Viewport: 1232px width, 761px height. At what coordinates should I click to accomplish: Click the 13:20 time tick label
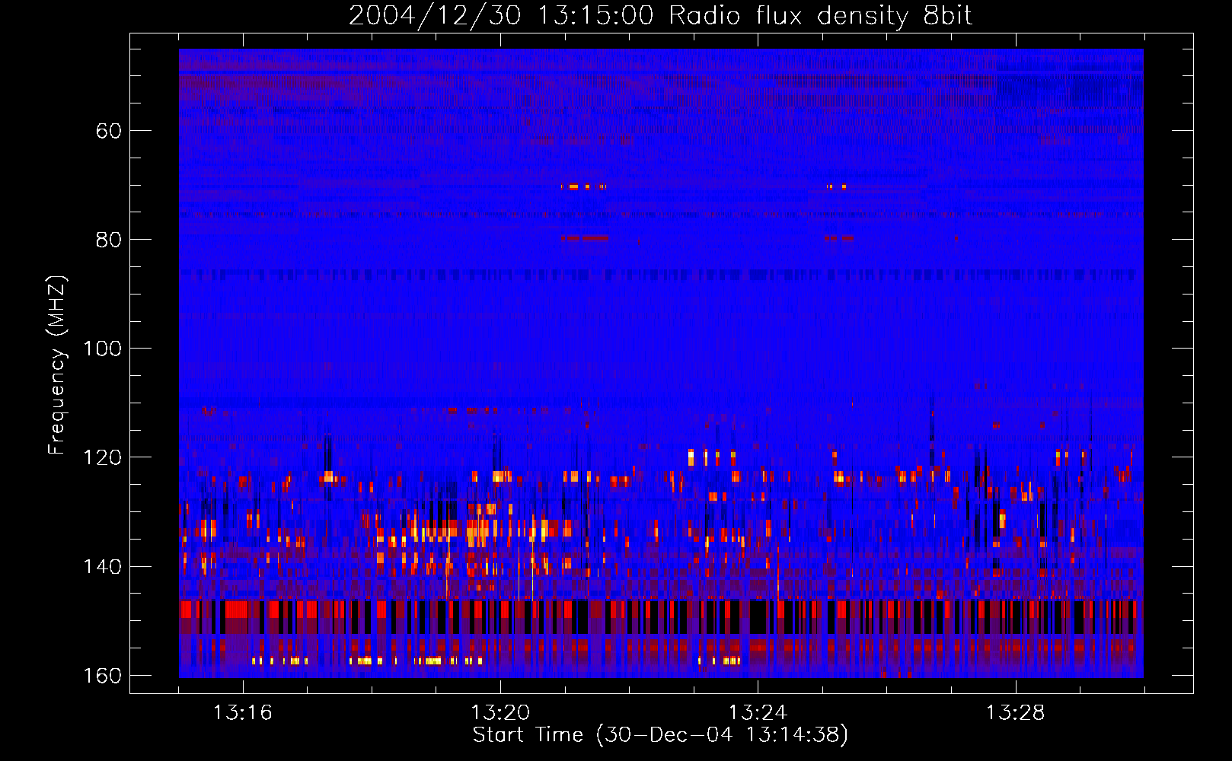coord(500,713)
